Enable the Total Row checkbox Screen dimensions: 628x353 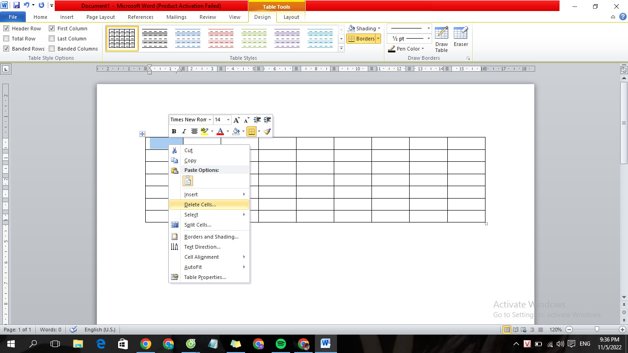pos(6,39)
